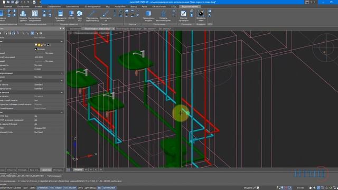Toggle ДИН-ВВОД dynamic input
This screenshot has height=190, width=338.
tap(90, 188)
